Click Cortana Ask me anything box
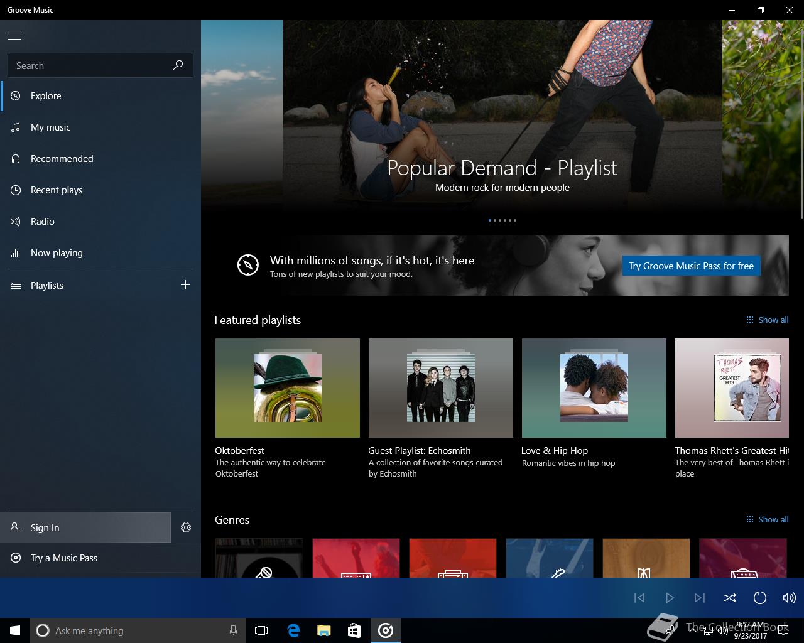Image resolution: width=804 pixels, height=643 pixels. click(x=138, y=630)
